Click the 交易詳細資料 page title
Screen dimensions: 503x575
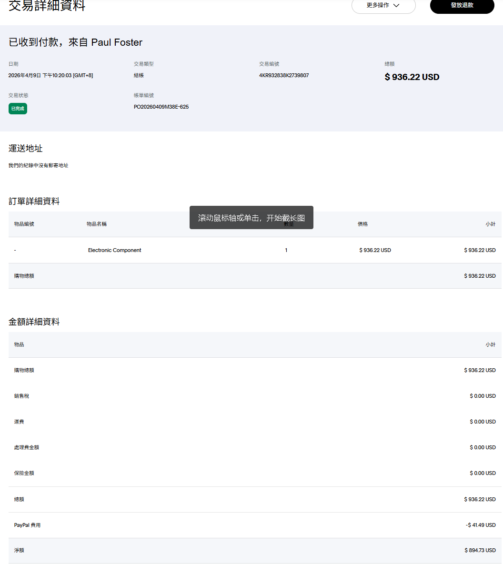click(47, 6)
